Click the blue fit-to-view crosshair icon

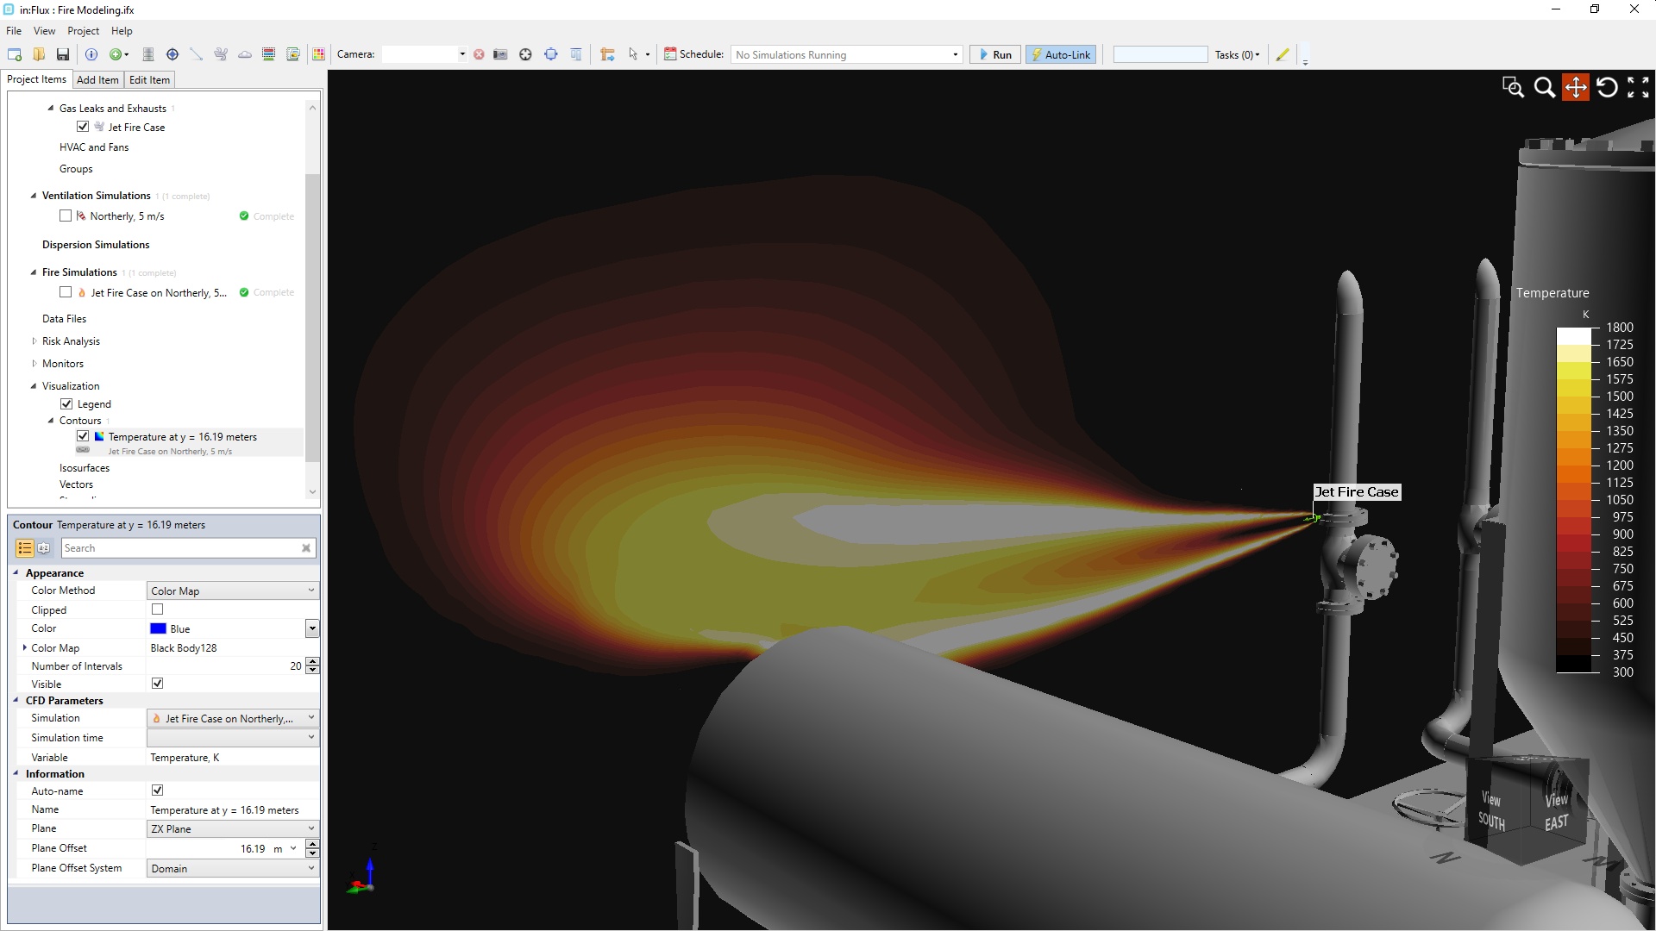pos(551,54)
